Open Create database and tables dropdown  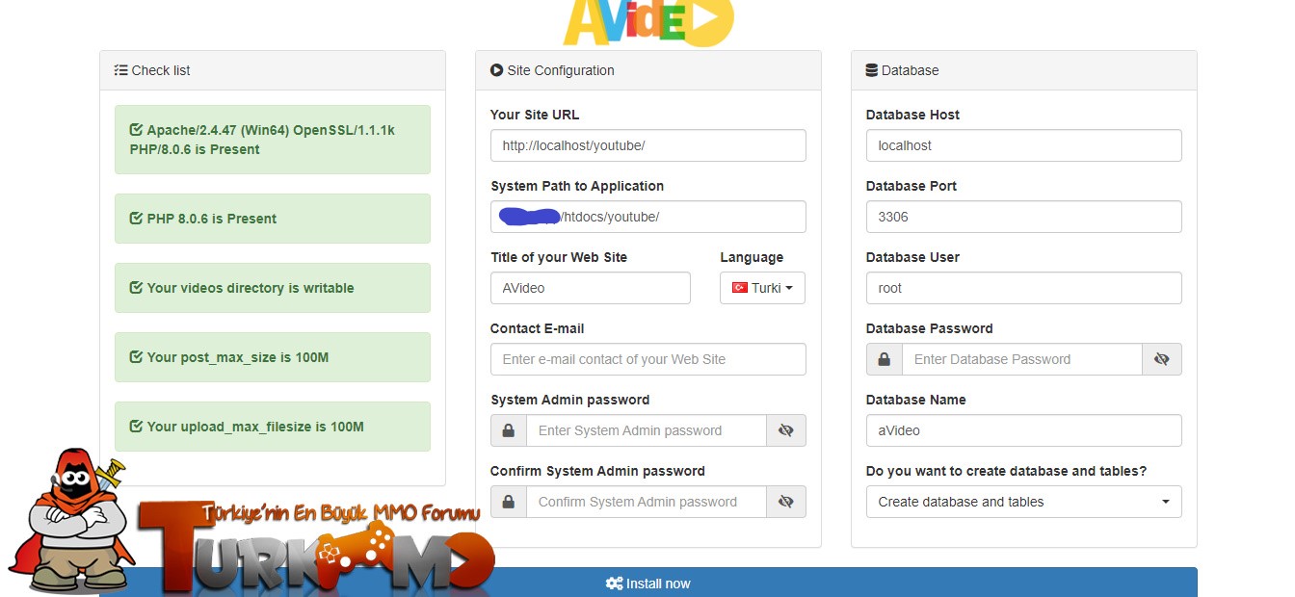tap(1024, 502)
